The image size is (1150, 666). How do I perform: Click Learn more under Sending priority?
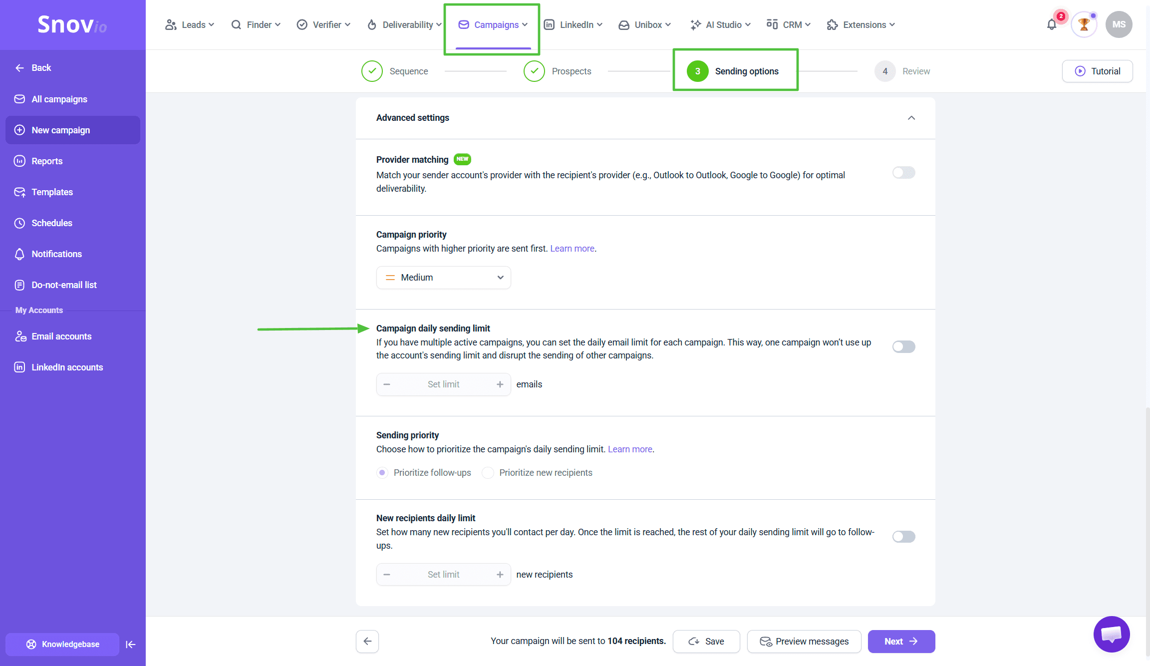[630, 449]
